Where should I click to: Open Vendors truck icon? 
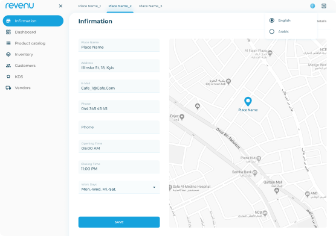tap(8, 88)
